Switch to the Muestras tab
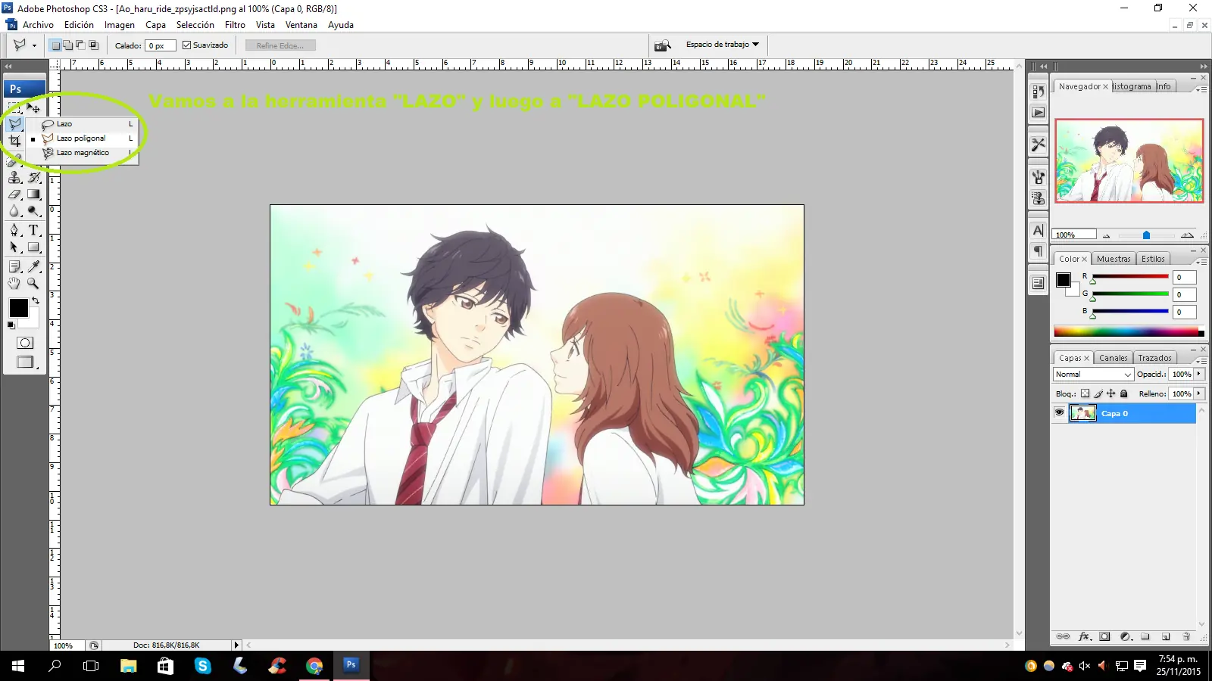The image size is (1212, 681). pos(1114,259)
